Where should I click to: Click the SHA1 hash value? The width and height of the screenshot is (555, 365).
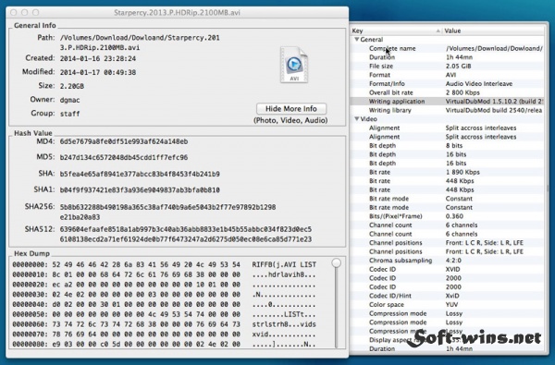[x=140, y=190]
